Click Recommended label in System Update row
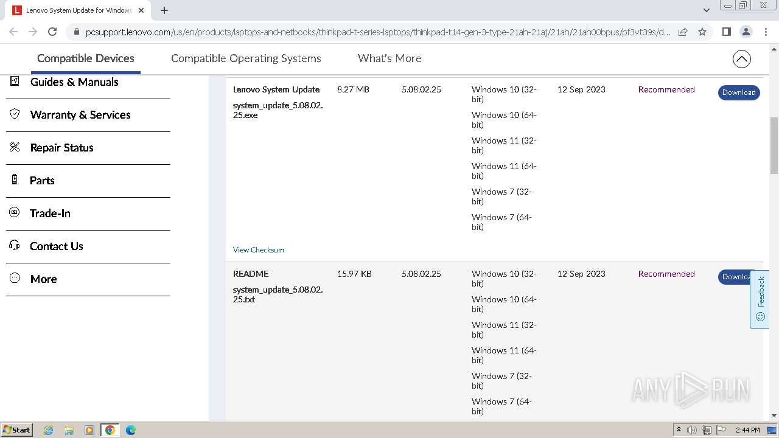 pos(666,89)
